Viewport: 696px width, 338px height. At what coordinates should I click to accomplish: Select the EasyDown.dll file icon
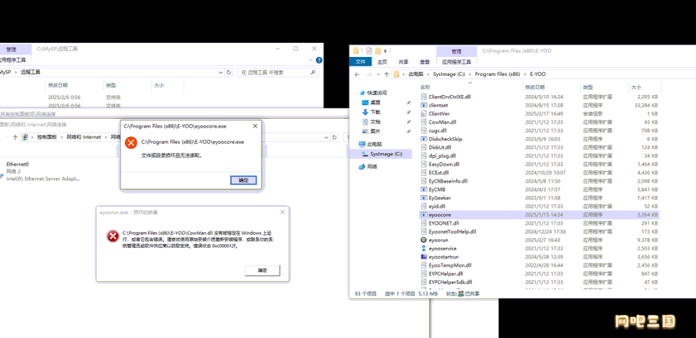click(423, 164)
